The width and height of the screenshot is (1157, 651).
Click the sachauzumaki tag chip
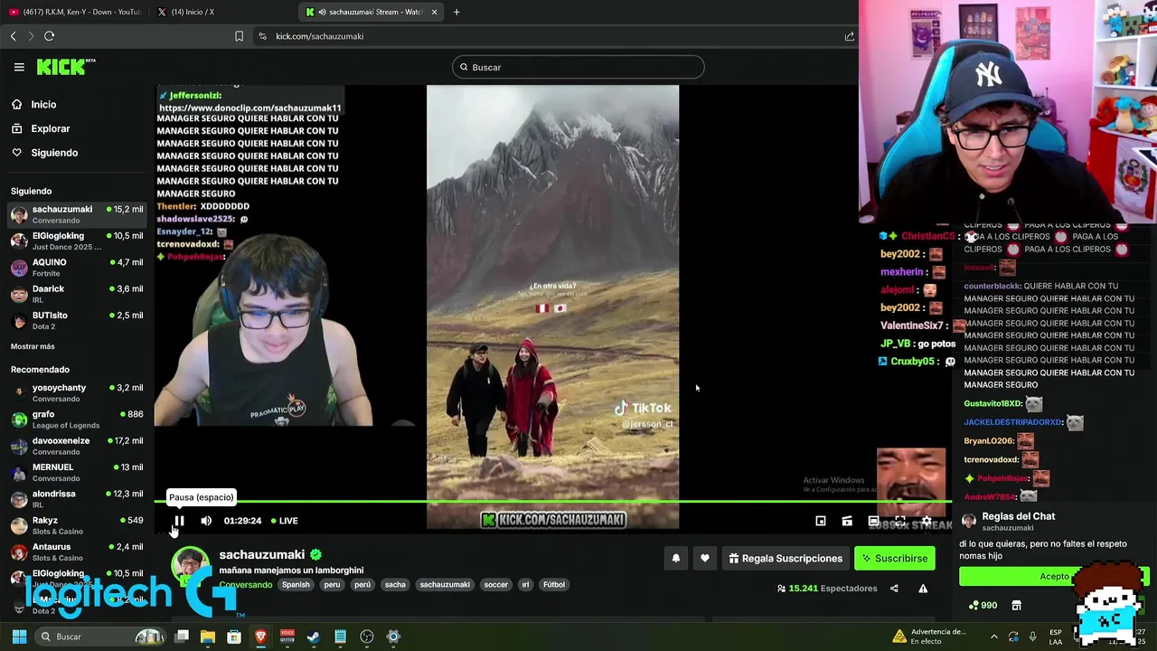click(445, 585)
